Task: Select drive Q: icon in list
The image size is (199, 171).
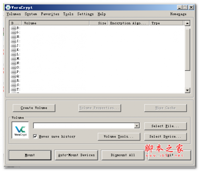Action: click(x=13, y=76)
